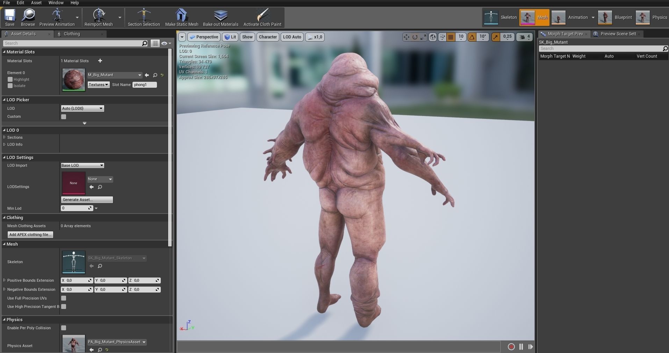Screen dimensions: 669x353
Task: Toggle rotation snapping in viewport
Action: tap(472, 37)
